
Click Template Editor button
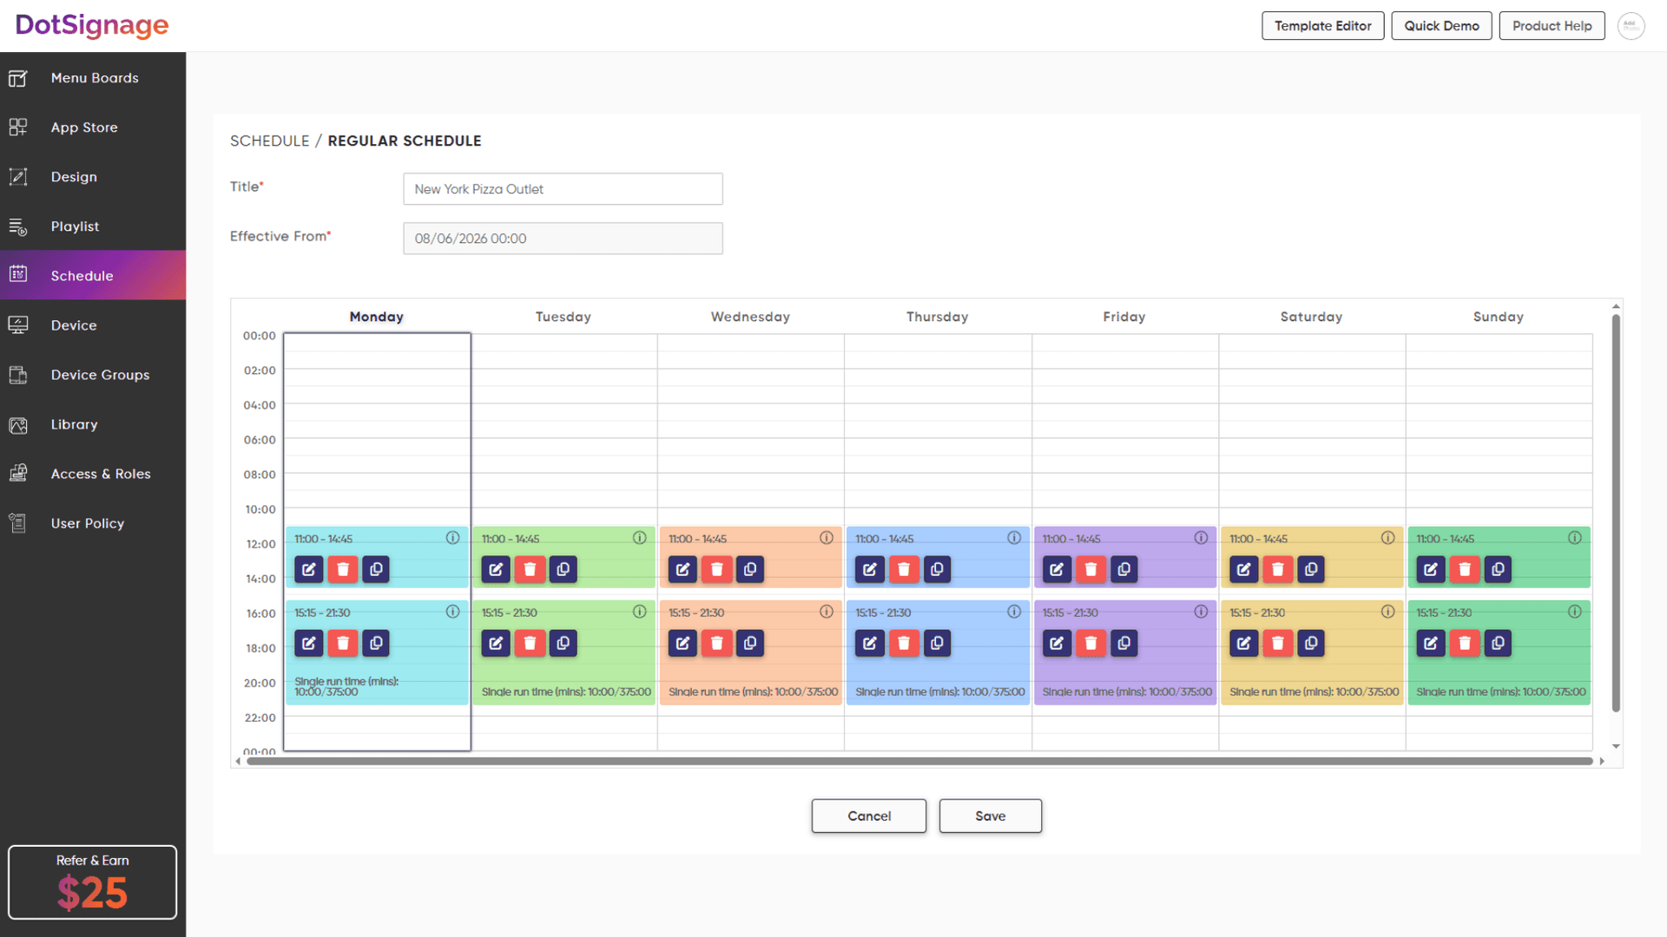click(x=1322, y=26)
